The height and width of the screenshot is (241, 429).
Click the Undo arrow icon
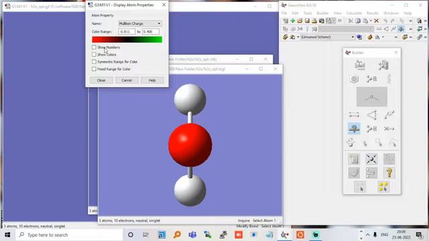[385, 21]
